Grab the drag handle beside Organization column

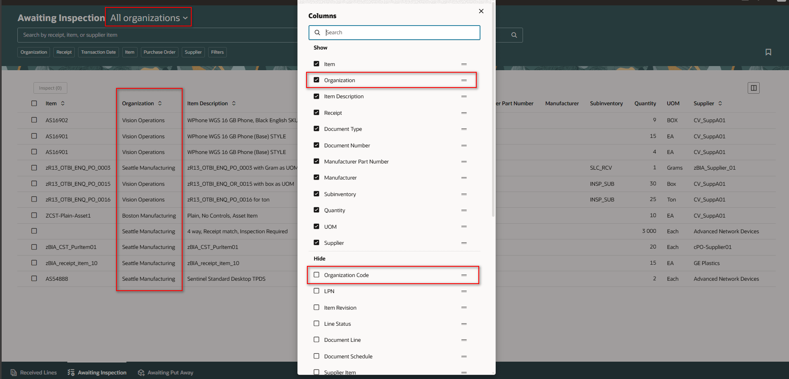point(463,80)
